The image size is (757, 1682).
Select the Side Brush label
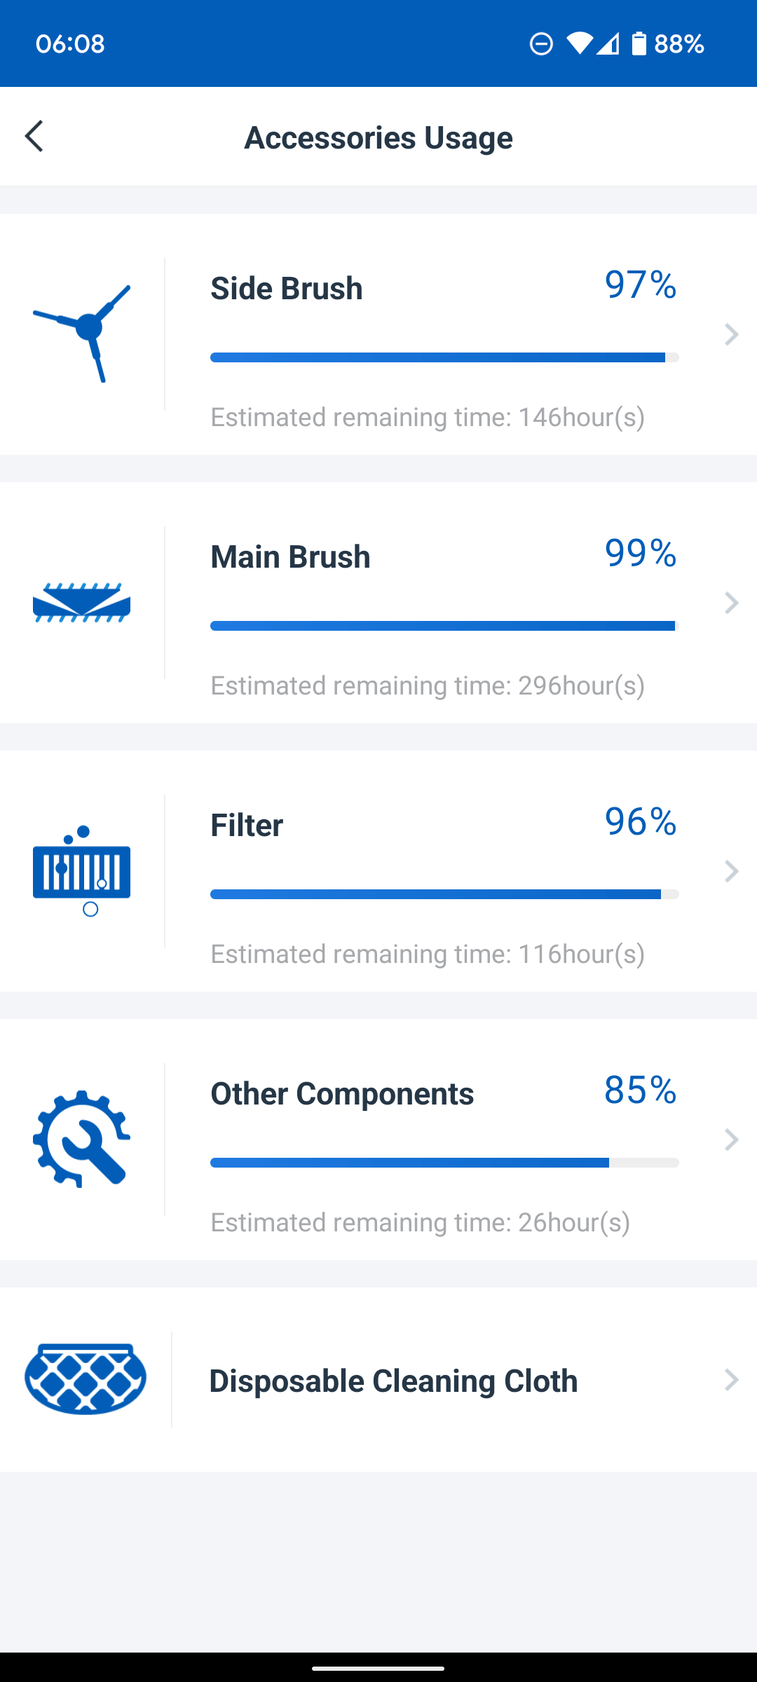[287, 289]
